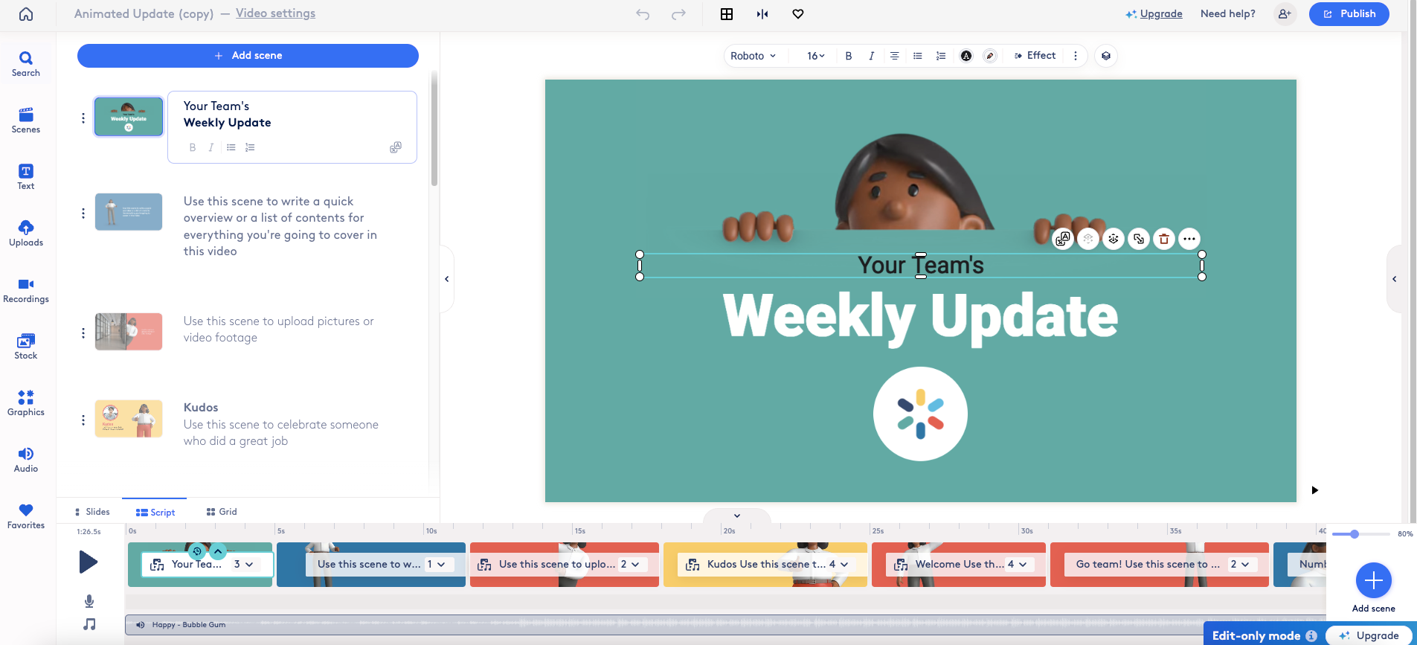Click Need help? in top bar
1417x645 pixels.
[x=1228, y=14]
